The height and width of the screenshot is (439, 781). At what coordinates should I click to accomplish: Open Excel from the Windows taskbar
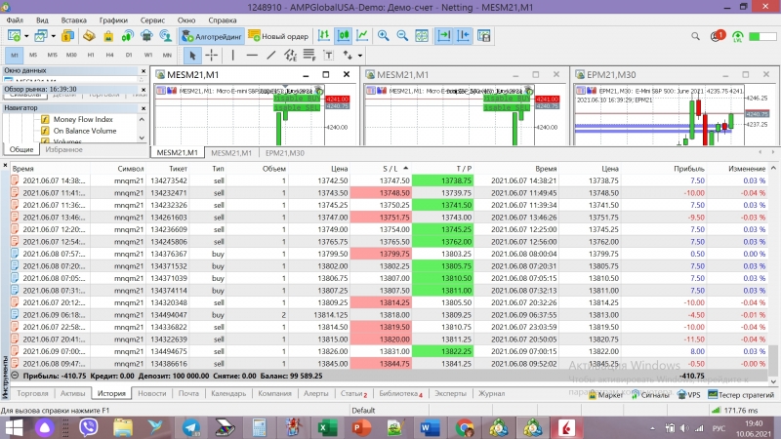click(x=327, y=427)
